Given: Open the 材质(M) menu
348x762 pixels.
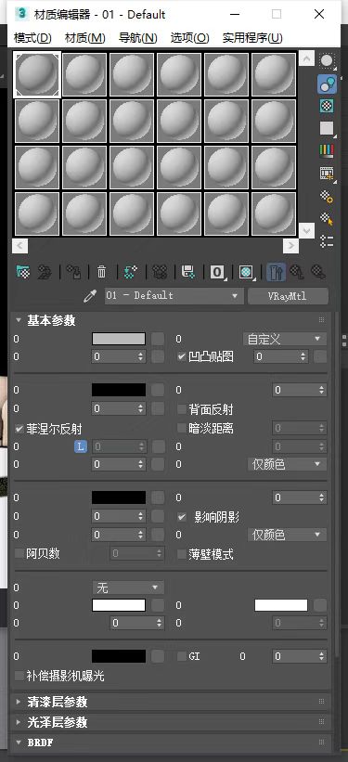Looking at the screenshot, I should 85,37.
